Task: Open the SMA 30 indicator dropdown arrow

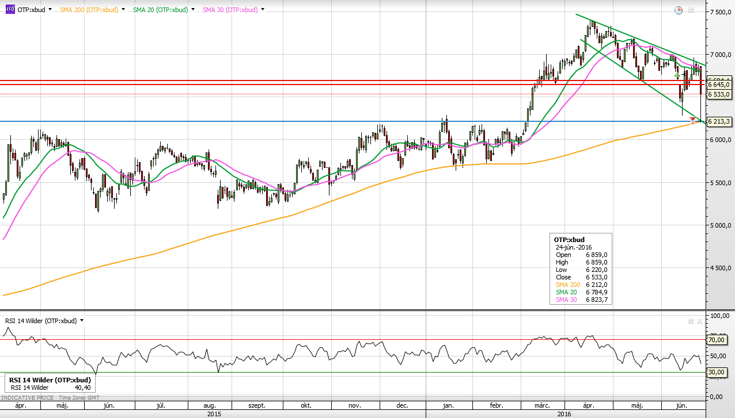Action: 263,10
